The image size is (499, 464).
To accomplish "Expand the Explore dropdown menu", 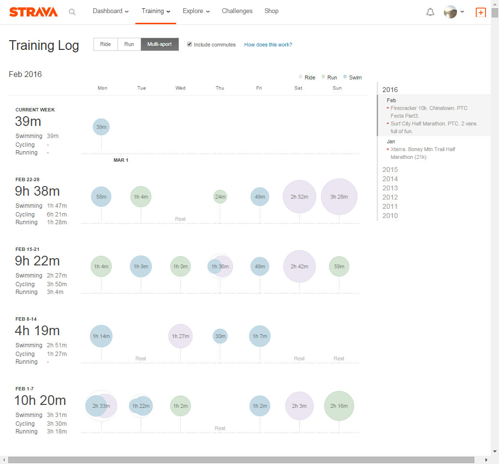I will [x=196, y=11].
